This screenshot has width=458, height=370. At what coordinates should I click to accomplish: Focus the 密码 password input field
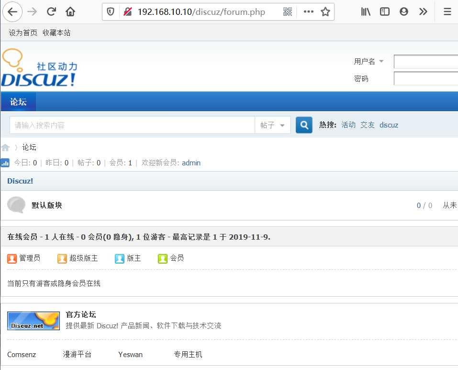426,79
